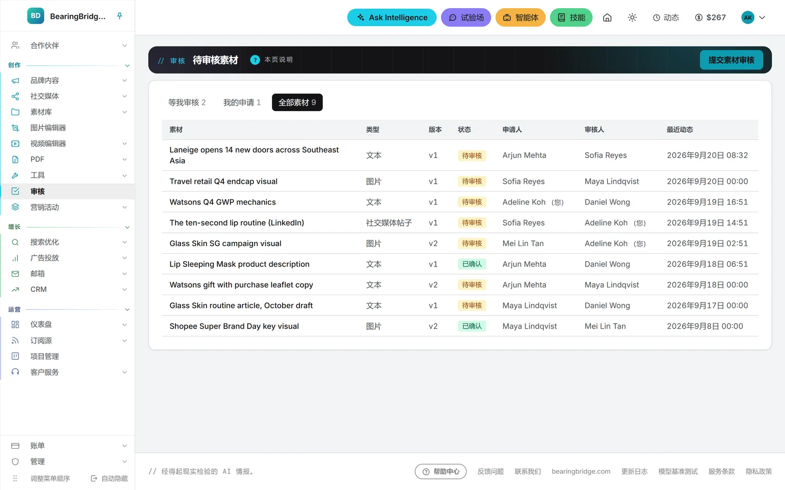The height and width of the screenshot is (490, 785).
Task: Toggle 自动隐藏 for the sidebar
Action: 109,478
